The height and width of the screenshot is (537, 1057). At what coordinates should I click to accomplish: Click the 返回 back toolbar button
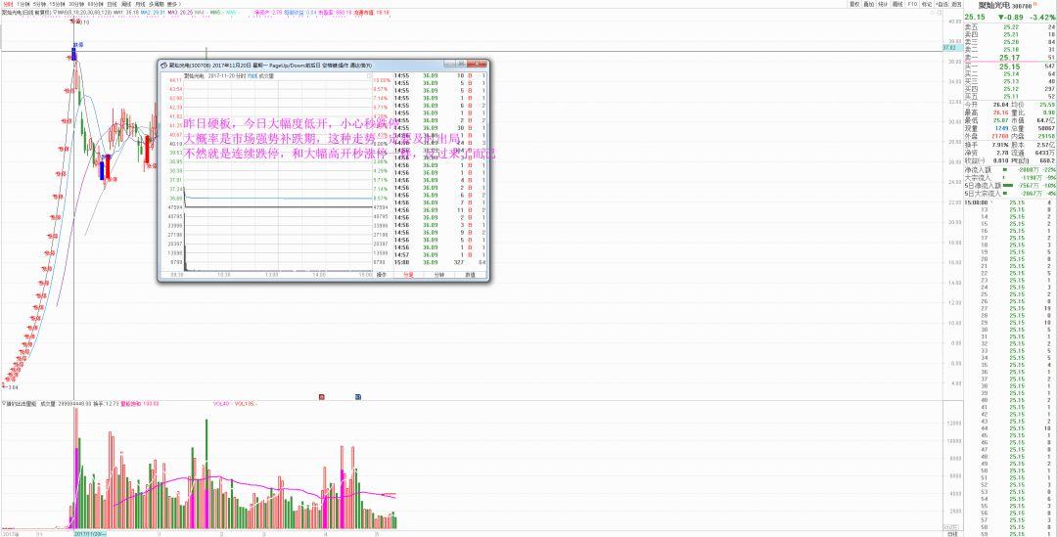pos(956,4)
